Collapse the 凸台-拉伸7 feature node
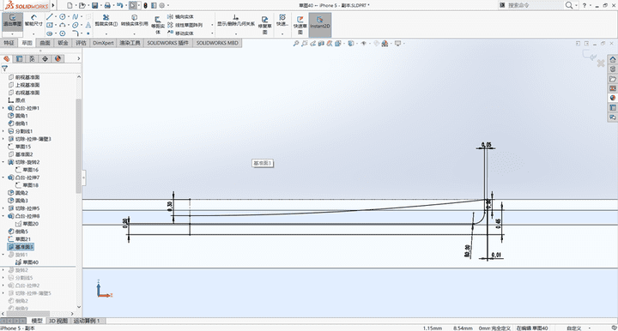Image resolution: width=618 pixels, height=331 pixels. [x=3, y=178]
